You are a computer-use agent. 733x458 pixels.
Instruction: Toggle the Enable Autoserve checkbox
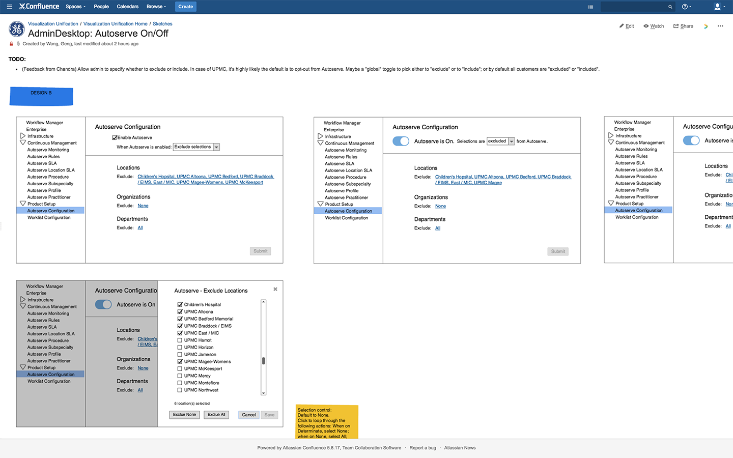coord(115,137)
